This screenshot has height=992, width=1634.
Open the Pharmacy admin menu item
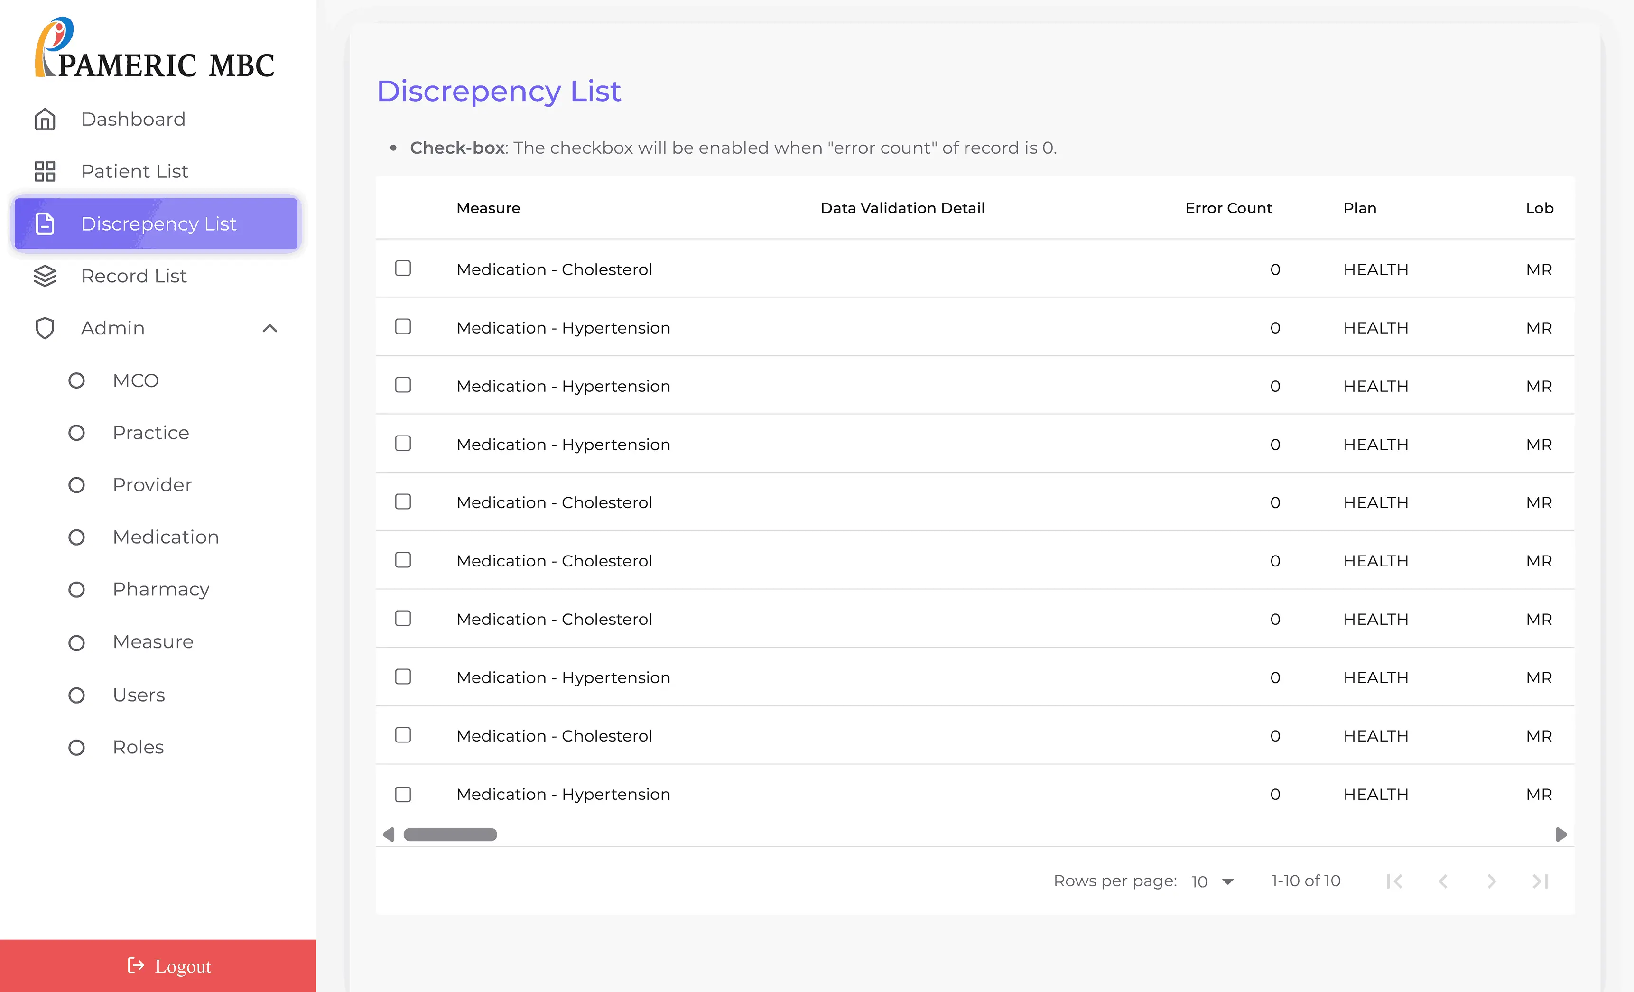coord(160,590)
